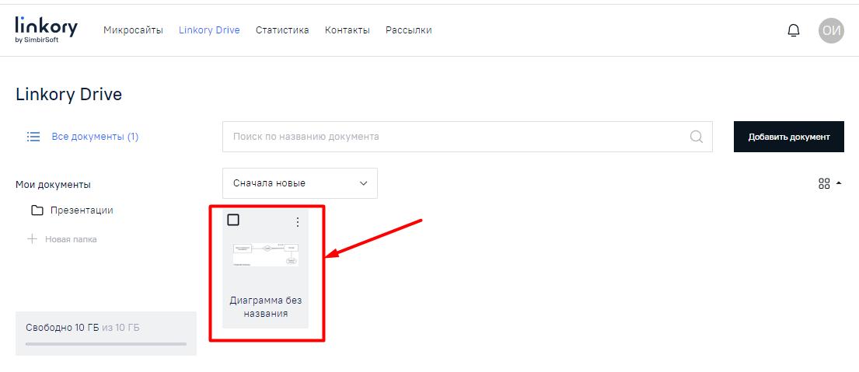Click the plus icon for new folder

32,239
